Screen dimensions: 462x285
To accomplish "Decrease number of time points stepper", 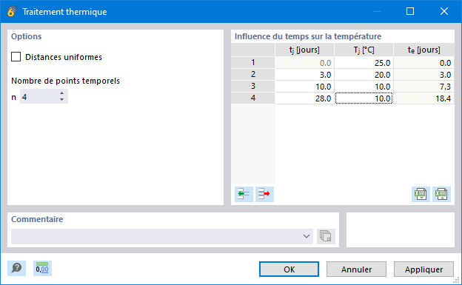I will (x=62, y=100).
